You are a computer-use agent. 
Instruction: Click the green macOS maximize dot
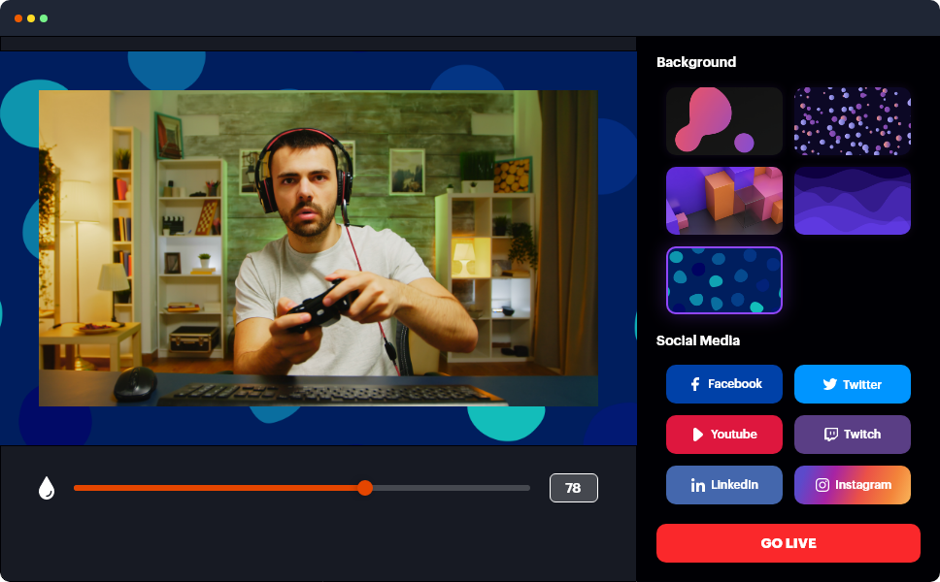44,18
